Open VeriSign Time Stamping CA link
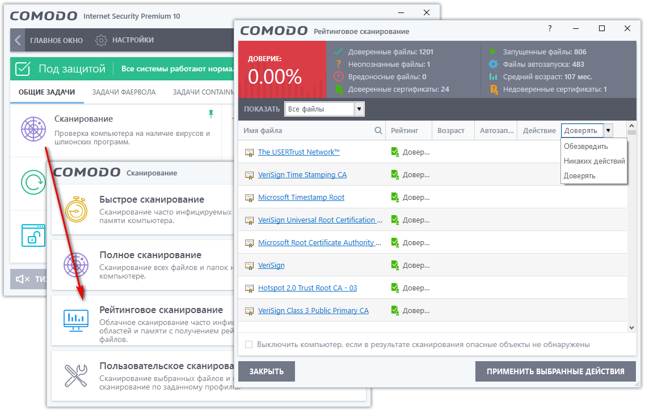This screenshot has height=411, width=645. coord(302,174)
